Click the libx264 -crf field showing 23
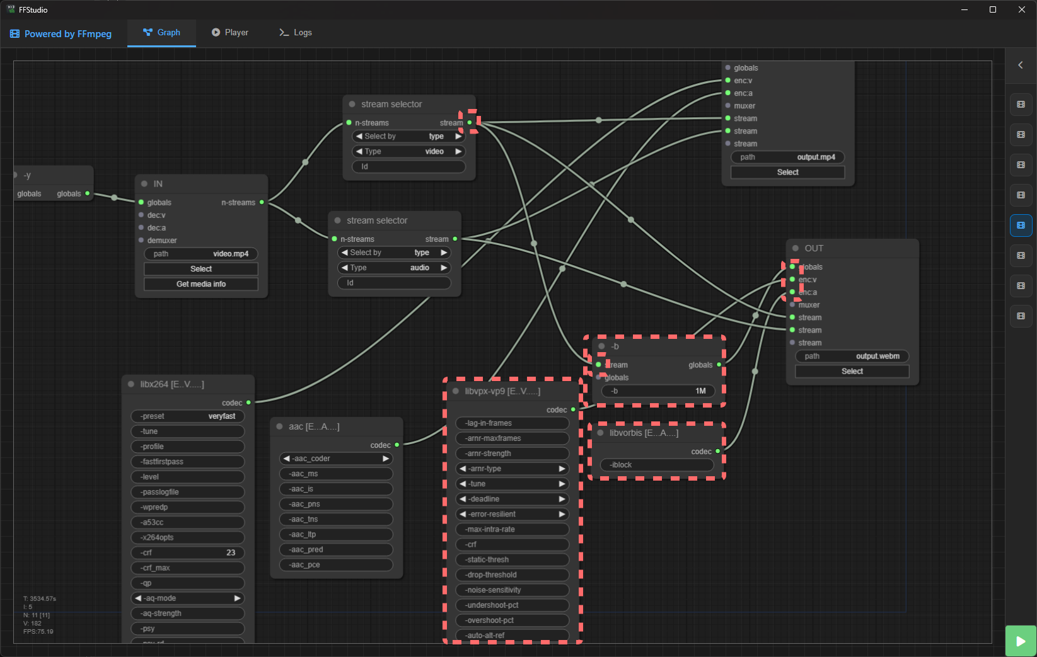Viewport: 1037px width, 657px height. (x=188, y=552)
